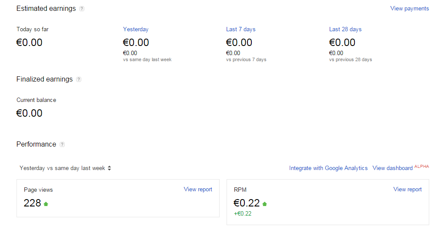Select the Yesterday earnings link

point(136,29)
